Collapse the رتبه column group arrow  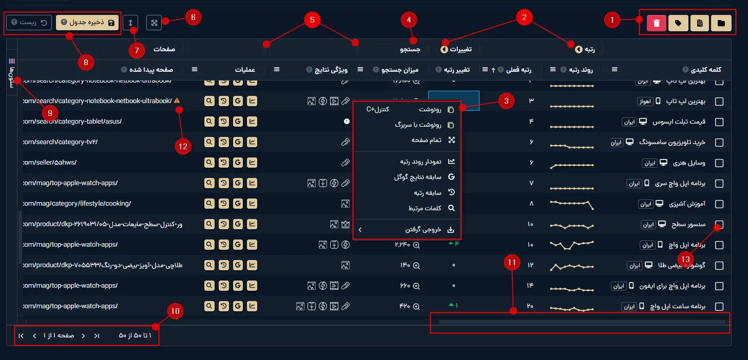[579, 49]
